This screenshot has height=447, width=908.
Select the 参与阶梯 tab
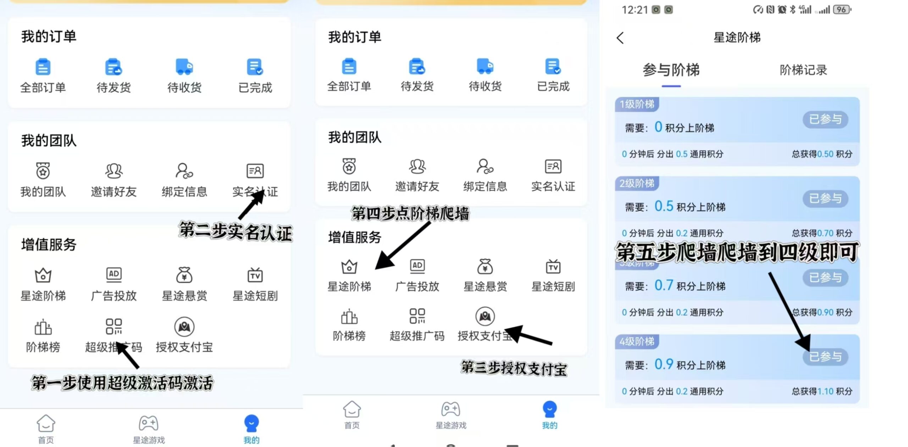[671, 70]
